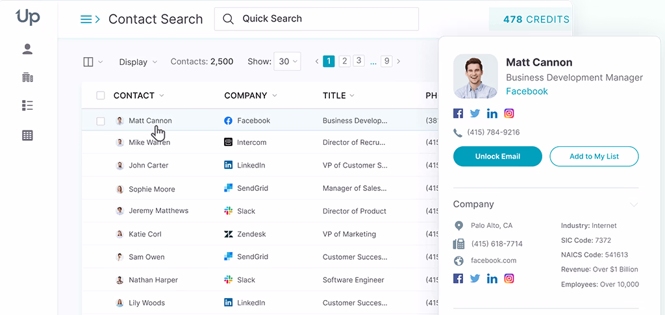665x315 pixels.
Task: Click the VP of Marketing title cell
Action: point(349,234)
